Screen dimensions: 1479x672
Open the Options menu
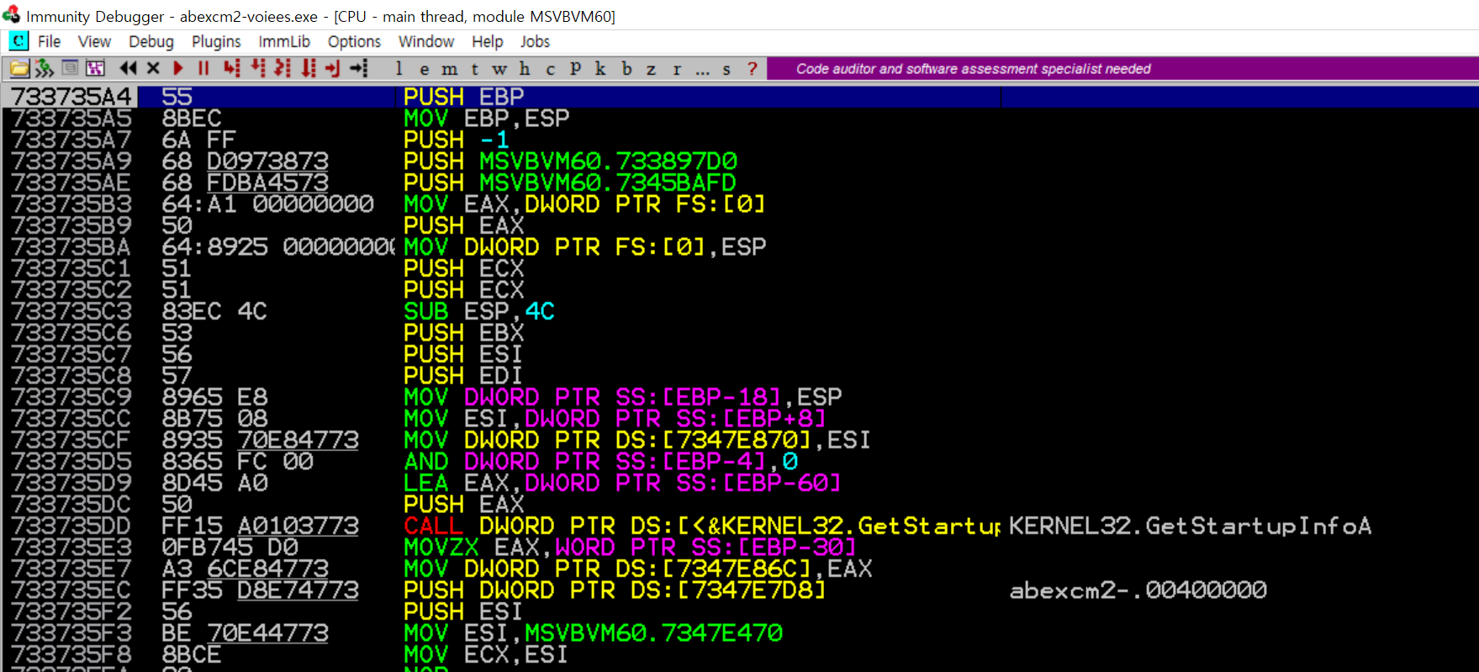coord(354,41)
